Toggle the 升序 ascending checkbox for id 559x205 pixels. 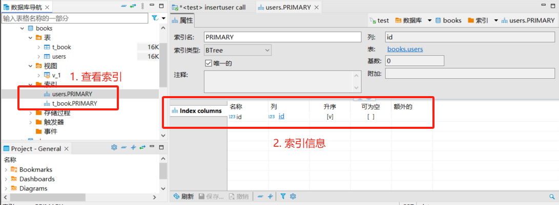point(330,117)
